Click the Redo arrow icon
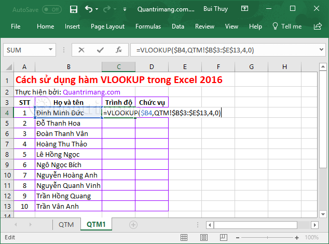Viewport: 329px width, 244px height. pos(107,9)
